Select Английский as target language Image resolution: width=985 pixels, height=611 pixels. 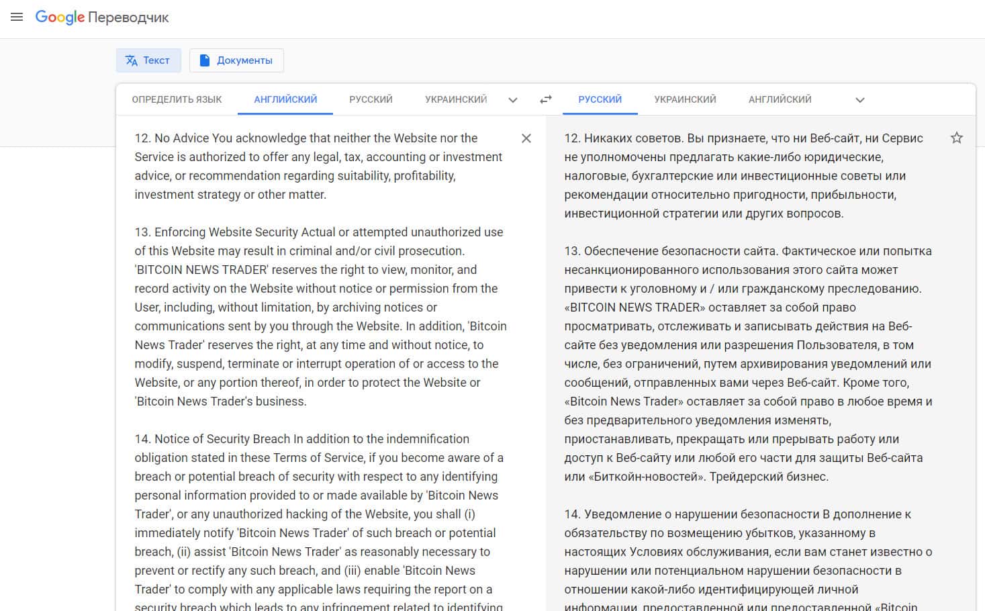click(x=780, y=99)
